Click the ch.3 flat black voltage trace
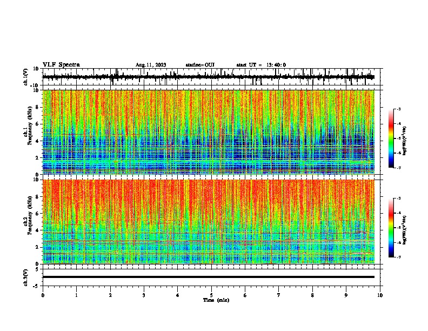The image size is (428, 331). 209,277
